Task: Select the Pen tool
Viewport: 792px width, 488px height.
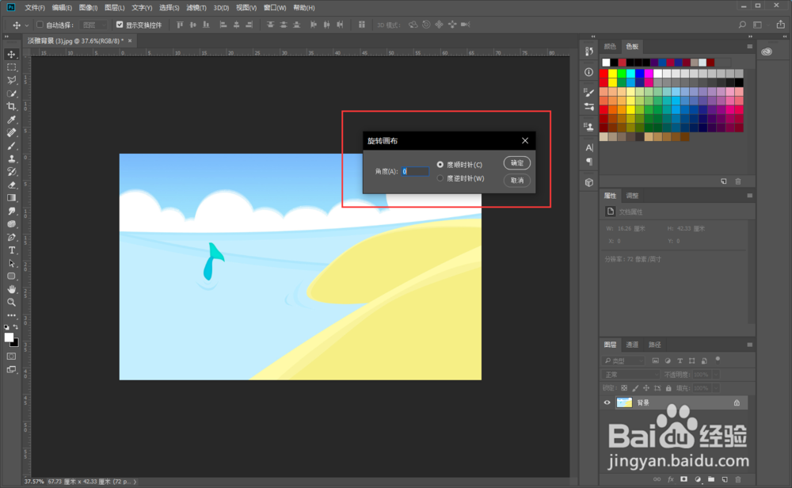Action: click(11, 238)
